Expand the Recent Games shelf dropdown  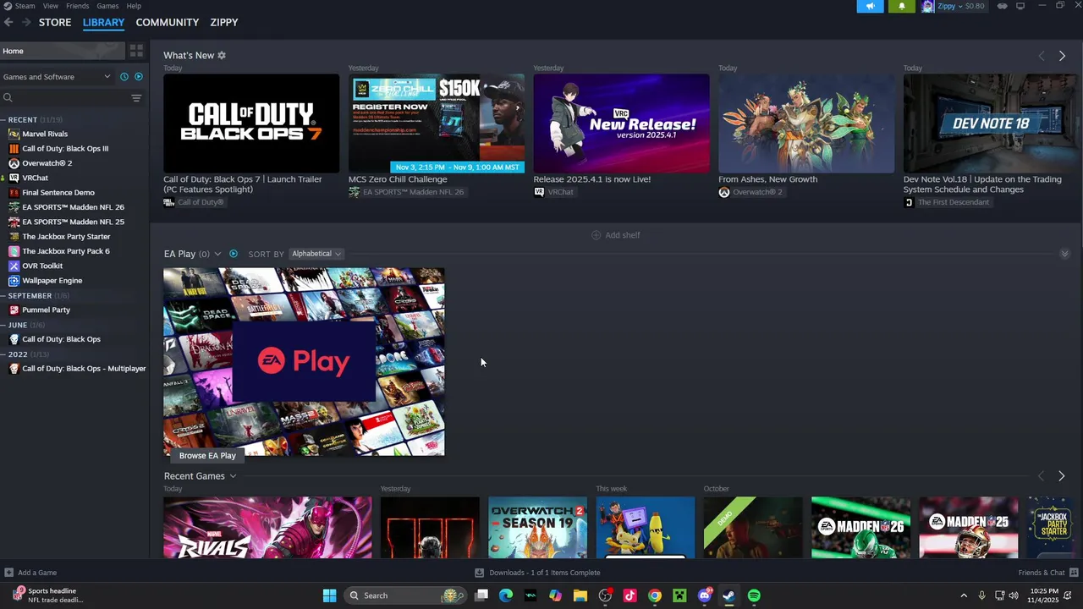pyautogui.click(x=233, y=476)
